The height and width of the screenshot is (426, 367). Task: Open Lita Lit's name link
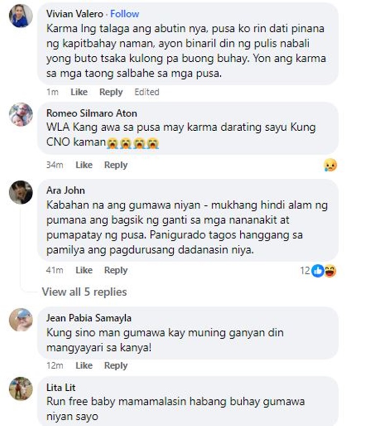(61, 387)
